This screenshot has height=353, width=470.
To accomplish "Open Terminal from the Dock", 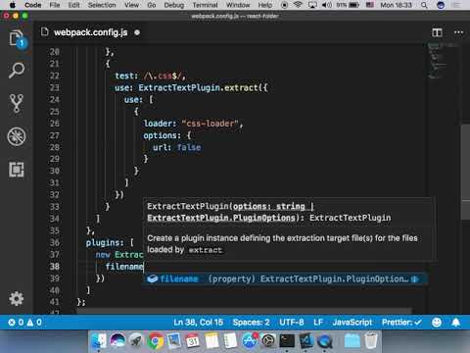I will (287, 341).
